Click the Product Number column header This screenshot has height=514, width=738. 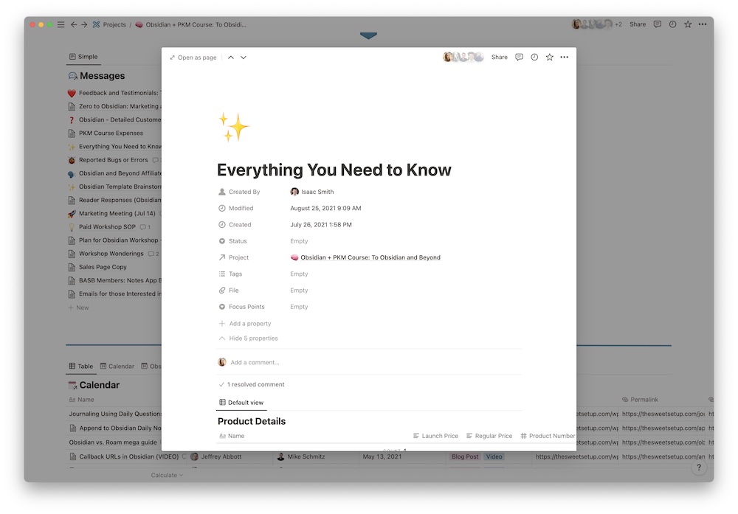[548, 436]
